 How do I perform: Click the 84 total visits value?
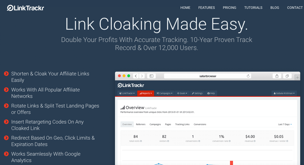pyautogui.click(x=136, y=137)
